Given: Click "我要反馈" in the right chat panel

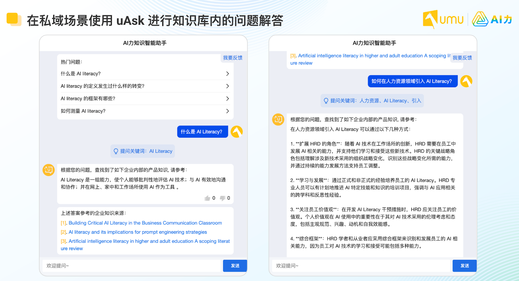Looking at the screenshot, I should click(x=462, y=58).
